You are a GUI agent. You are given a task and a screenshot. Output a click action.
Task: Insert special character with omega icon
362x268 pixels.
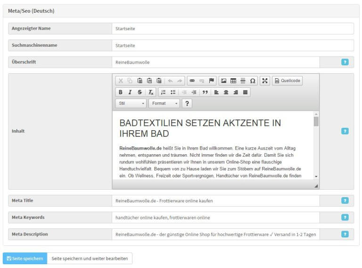[x=253, y=81]
